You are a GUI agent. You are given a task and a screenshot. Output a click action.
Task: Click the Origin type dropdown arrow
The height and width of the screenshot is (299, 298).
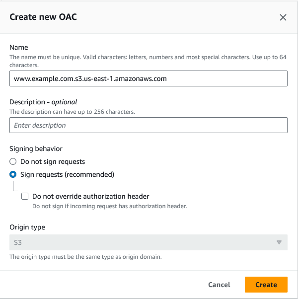coord(279,242)
